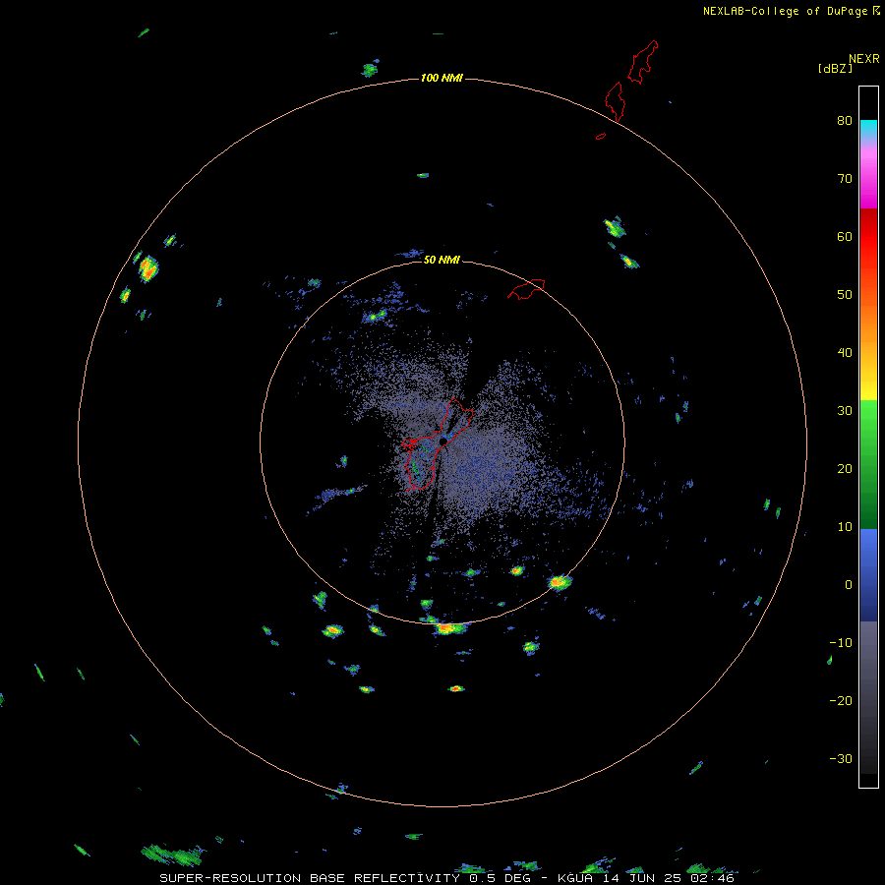
Task: Click the -10 dBZ scale value
Action: [x=841, y=643]
